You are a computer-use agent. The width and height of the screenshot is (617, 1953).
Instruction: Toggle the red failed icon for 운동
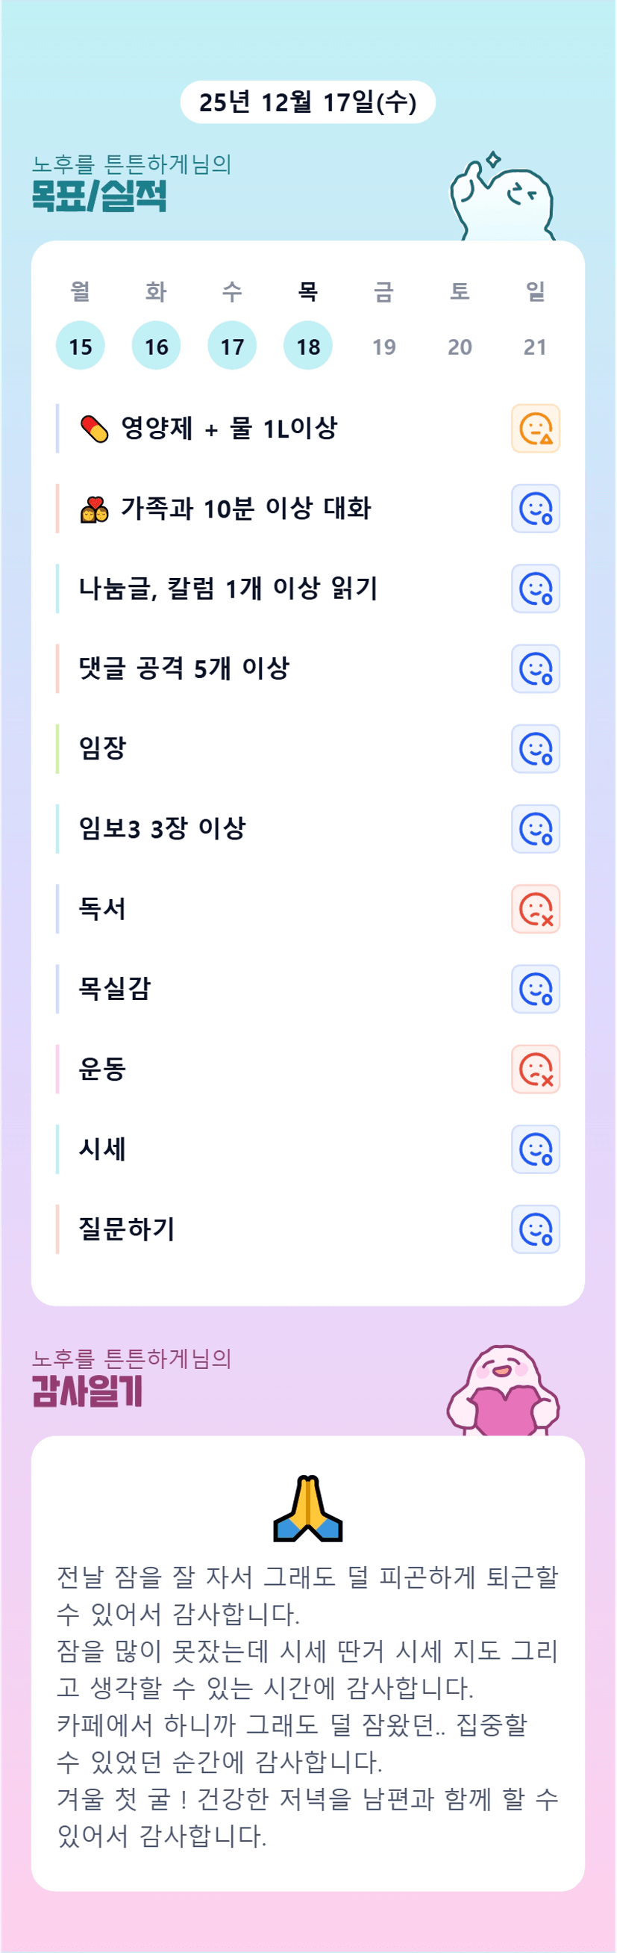(x=535, y=1069)
